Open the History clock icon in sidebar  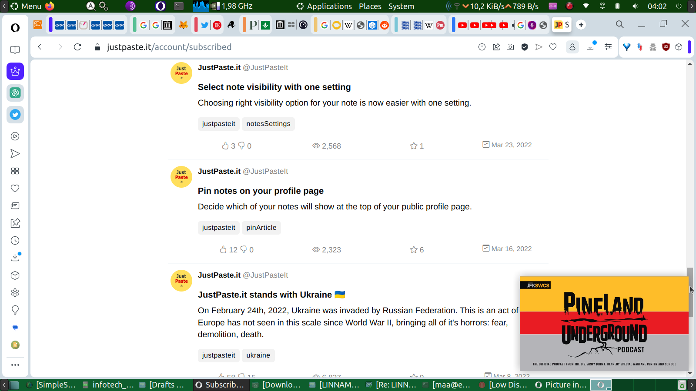pyautogui.click(x=15, y=241)
